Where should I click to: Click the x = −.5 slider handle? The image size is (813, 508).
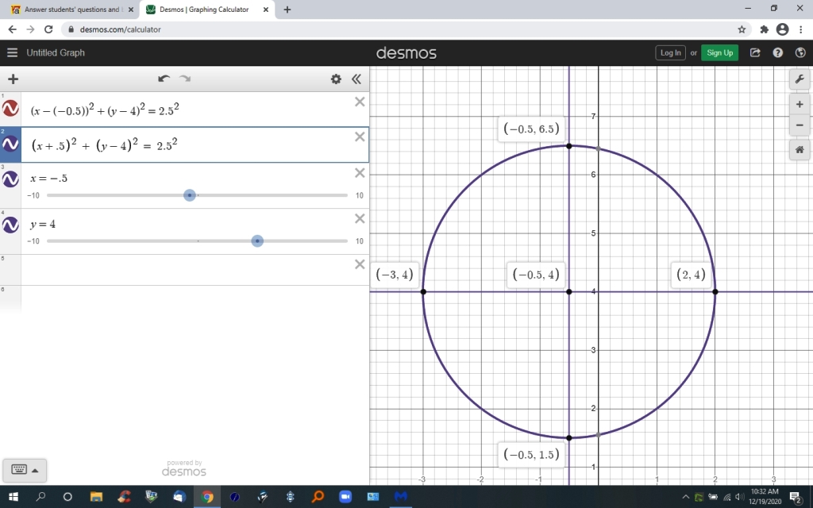tap(190, 195)
